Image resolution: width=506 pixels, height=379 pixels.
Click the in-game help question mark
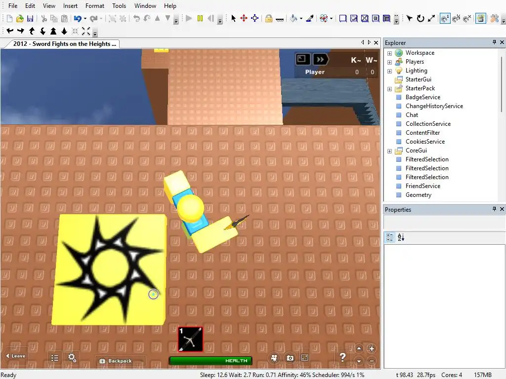pos(343,357)
